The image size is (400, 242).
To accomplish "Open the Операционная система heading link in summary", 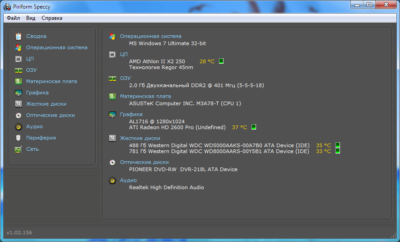I will (150, 36).
